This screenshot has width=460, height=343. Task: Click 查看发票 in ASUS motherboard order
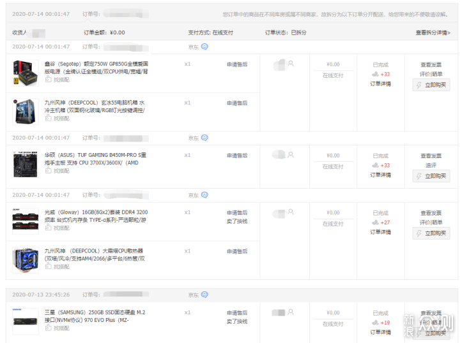tap(431, 156)
